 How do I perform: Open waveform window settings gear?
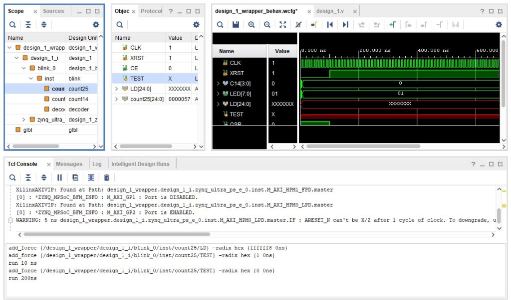coord(498,24)
